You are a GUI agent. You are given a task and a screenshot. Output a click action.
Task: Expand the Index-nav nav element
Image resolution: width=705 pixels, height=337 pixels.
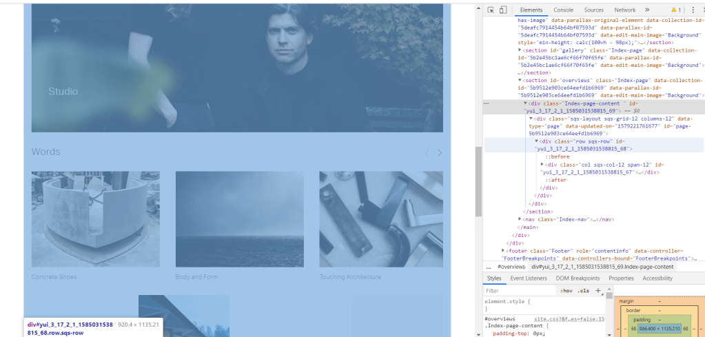(x=520, y=219)
